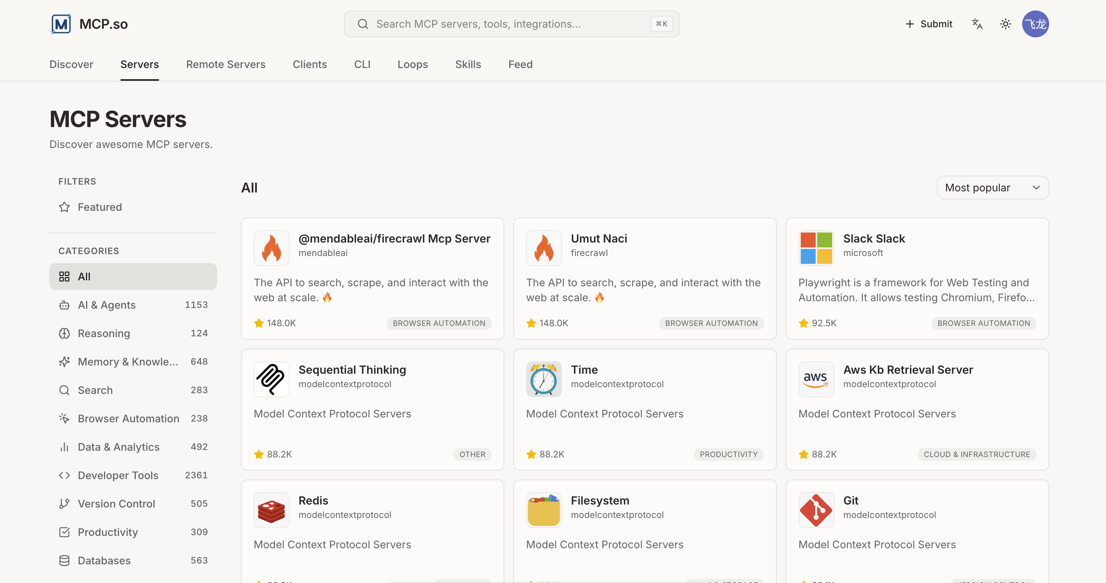Toggle the light/dark theme sun icon

[1005, 24]
